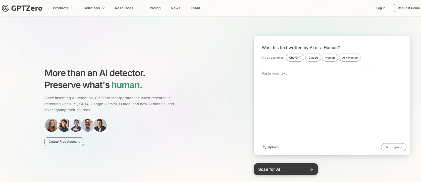This screenshot has height=182, width=421.
Task: Click "Was this text written by AI" heading
Action: tap(301, 48)
